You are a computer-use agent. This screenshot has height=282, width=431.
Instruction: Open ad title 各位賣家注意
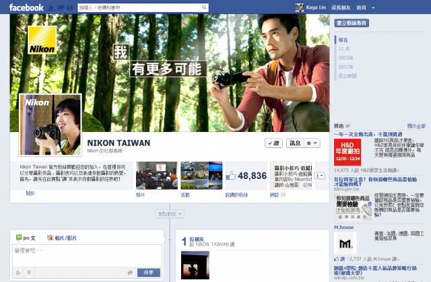[x=375, y=182]
